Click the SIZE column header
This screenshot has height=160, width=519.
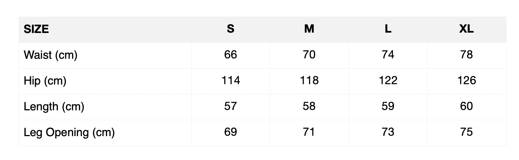36,29
